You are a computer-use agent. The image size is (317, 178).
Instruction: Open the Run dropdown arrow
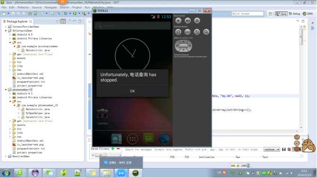pos(79,14)
